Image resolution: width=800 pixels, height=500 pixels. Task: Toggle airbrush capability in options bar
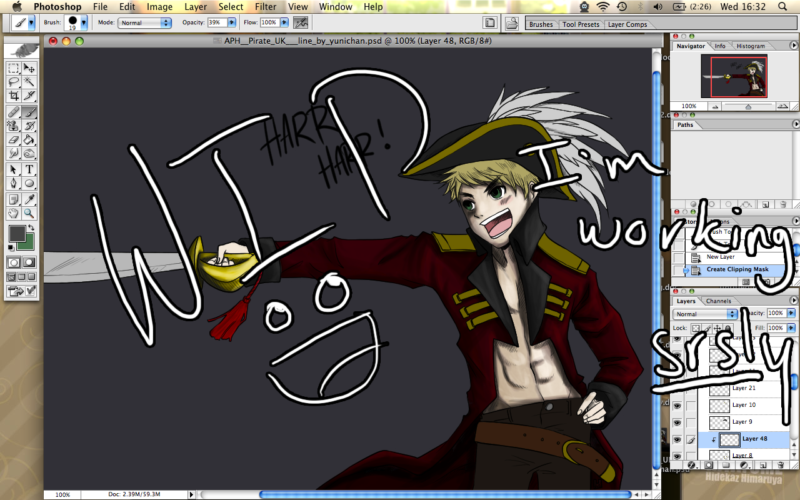pos(301,22)
